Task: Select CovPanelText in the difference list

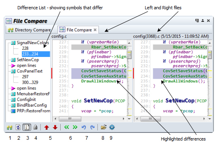Action: [x=30, y=71]
